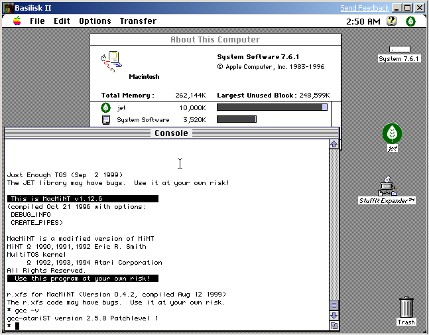Select the StuffIt Expander desktop icon

point(387,186)
